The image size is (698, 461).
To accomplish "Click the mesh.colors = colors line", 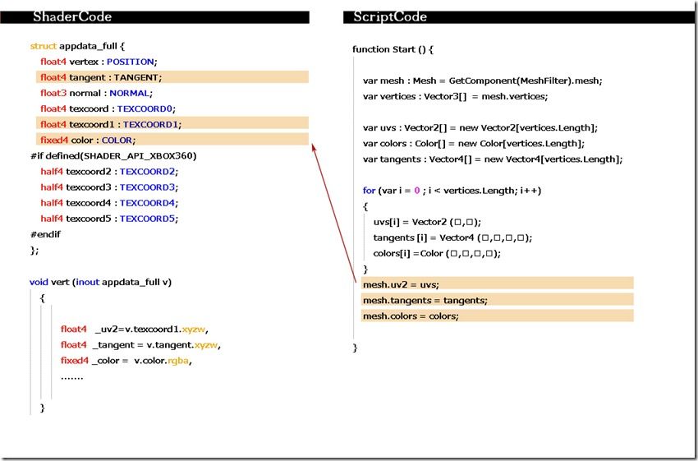I will (x=498, y=316).
